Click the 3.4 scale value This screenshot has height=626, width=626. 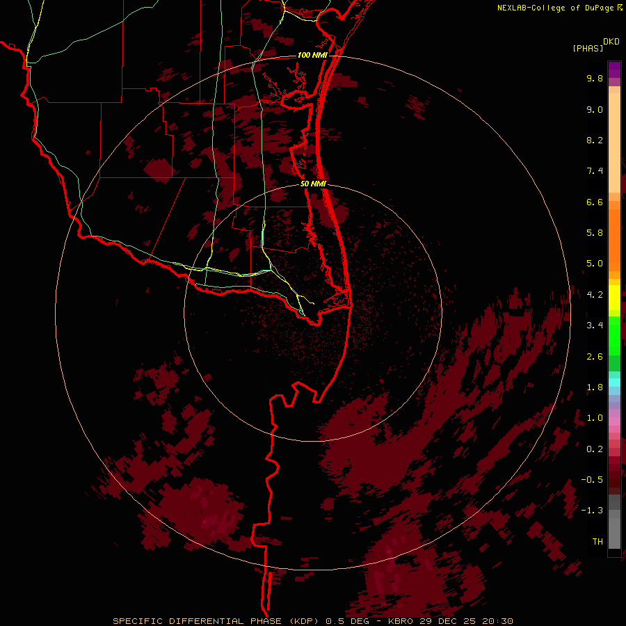pos(595,326)
